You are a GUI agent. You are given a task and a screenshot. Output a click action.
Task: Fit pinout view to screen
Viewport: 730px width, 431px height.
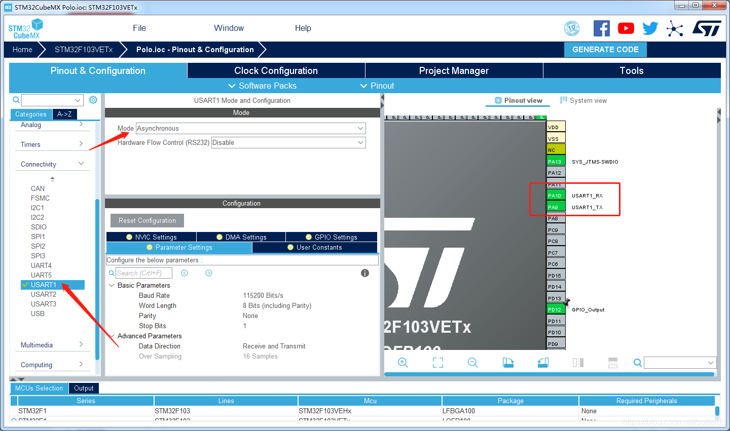[x=438, y=363]
